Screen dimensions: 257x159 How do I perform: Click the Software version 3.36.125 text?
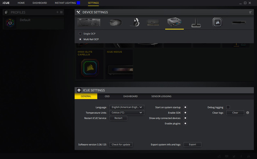(92, 144)
